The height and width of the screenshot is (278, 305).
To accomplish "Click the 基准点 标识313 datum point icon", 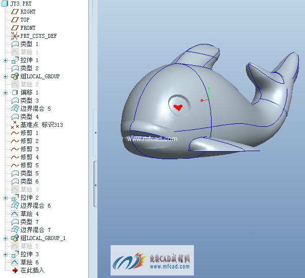I will (x=15, y=125).
